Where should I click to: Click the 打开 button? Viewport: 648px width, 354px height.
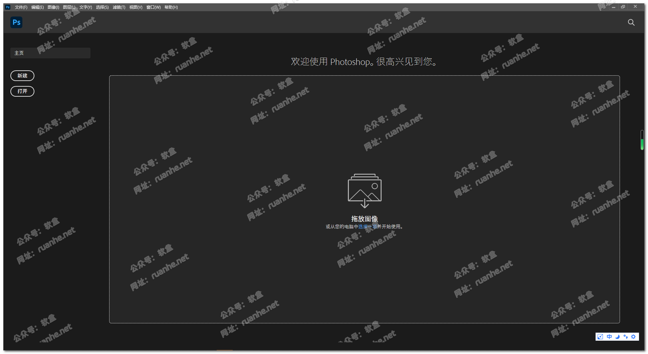click(x=22, y=91)
